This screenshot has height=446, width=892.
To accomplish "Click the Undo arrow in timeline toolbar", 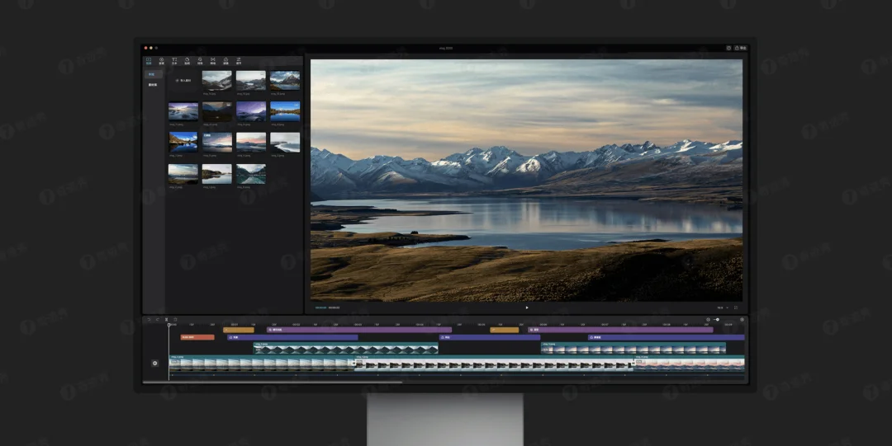I will [149, 319].
